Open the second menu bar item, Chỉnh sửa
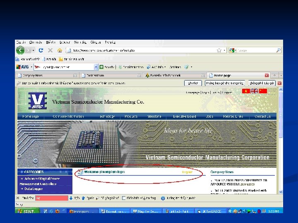 tap(36, 42)
